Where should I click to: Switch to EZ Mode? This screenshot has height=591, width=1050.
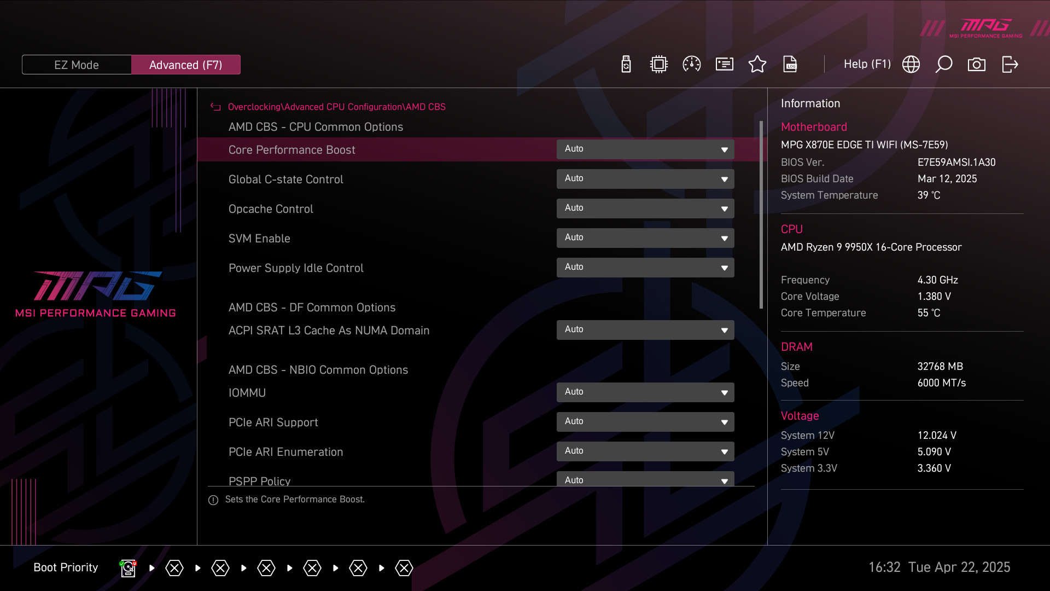click(77, 65)
